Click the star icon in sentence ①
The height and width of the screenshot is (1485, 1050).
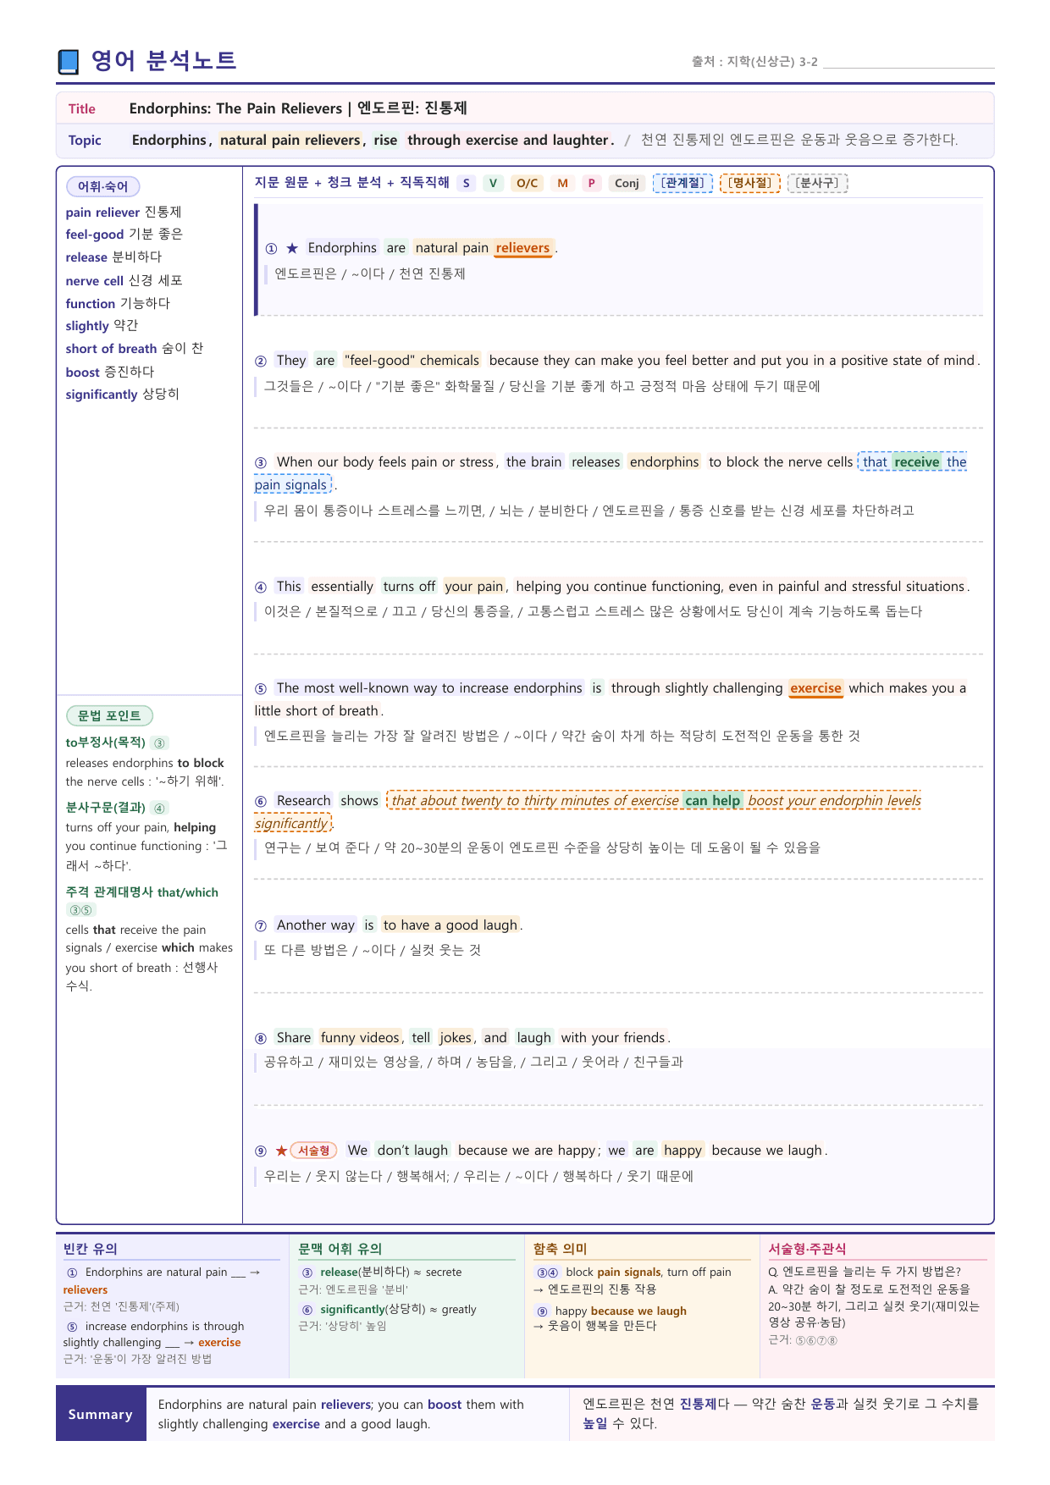(292, 248)
